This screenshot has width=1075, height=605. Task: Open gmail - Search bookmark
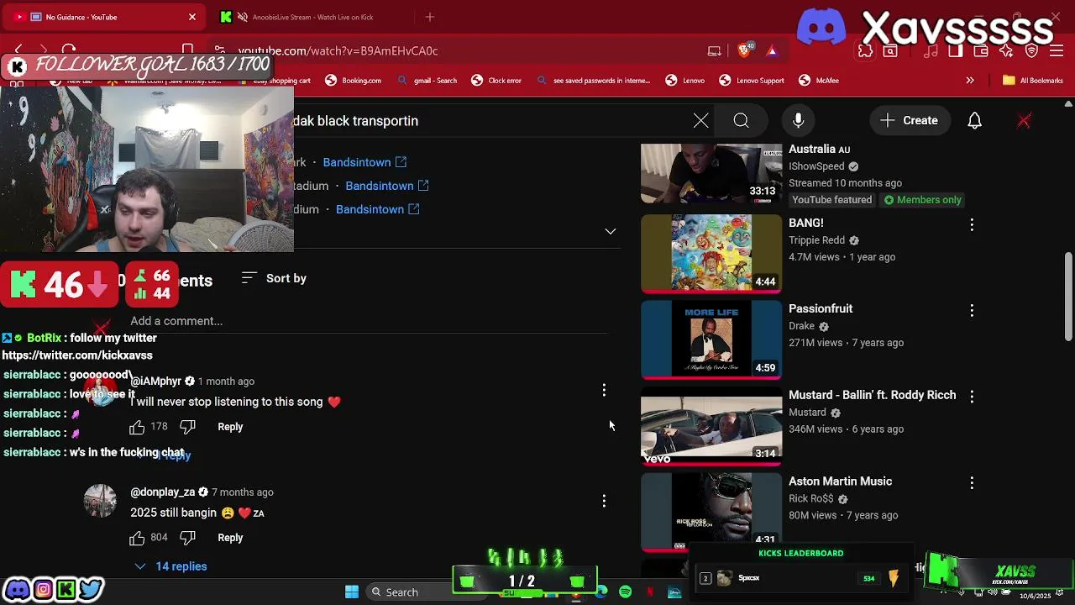coord(427,81)
